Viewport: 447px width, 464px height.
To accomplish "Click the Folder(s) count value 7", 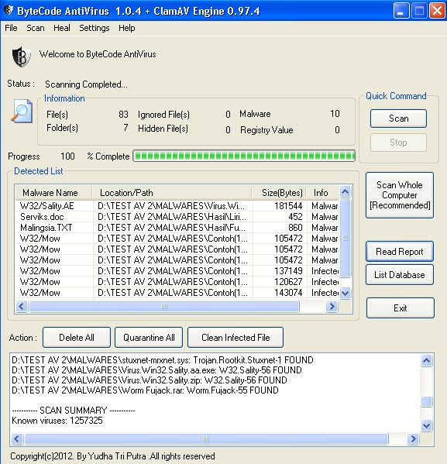I will tap(126, 128).
